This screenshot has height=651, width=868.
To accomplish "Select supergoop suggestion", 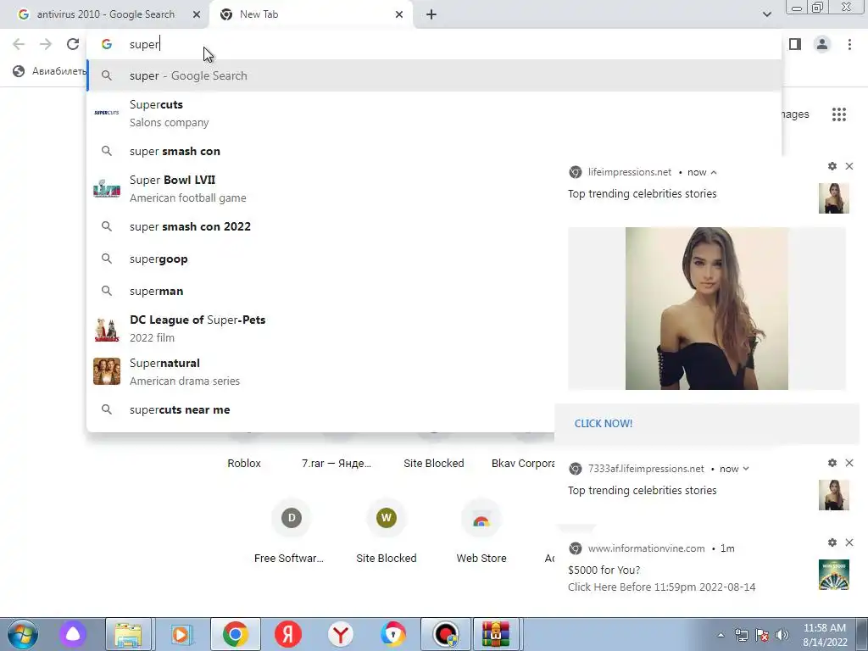I will click(321, 259).
